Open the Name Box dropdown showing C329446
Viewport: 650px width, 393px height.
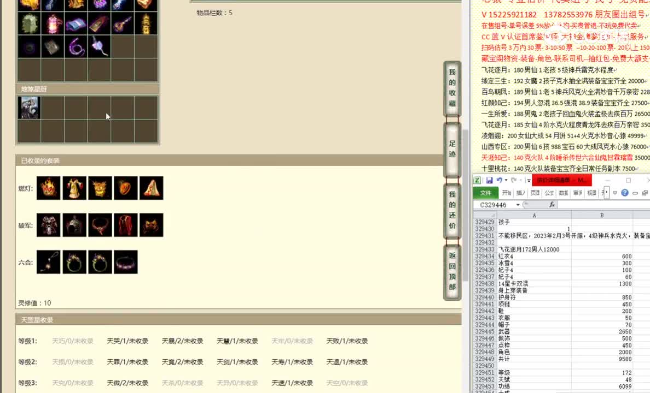[x=518, y=204]
